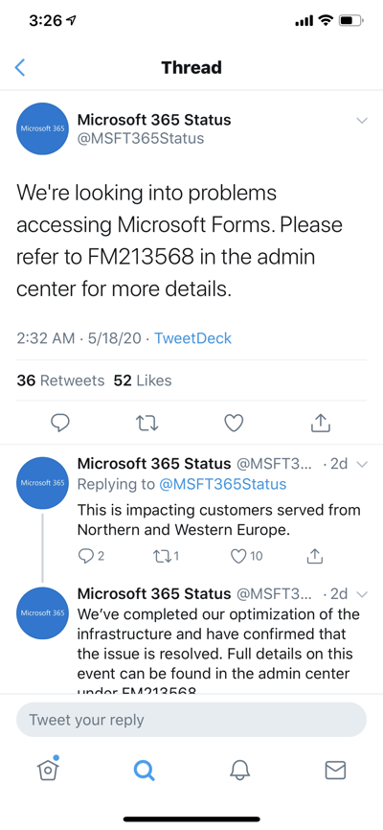Like the Europe impact reply with 10 likes
The width and height of the screenshot is (383, 830).
[x=247, y=556]
